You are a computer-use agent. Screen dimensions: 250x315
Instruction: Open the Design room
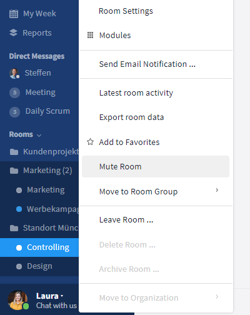39,266
